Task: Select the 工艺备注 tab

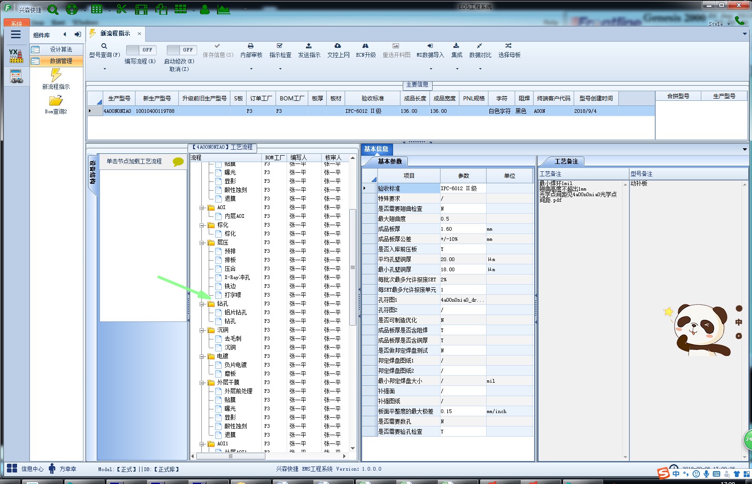Action: click(x=566, y=161)
